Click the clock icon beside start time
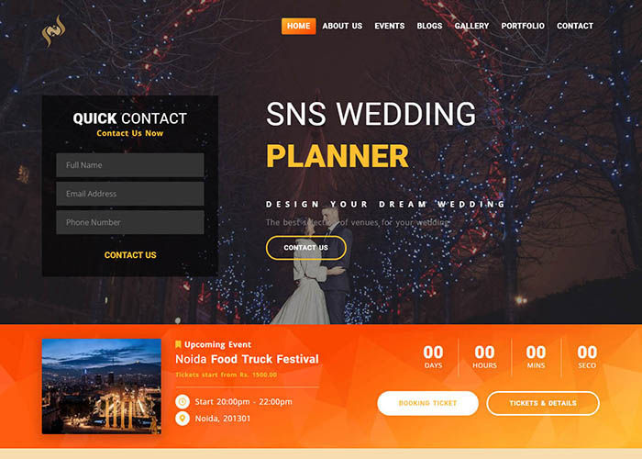Screen dimensions: 642x459 pyautogui.click(x=183, y=402)
